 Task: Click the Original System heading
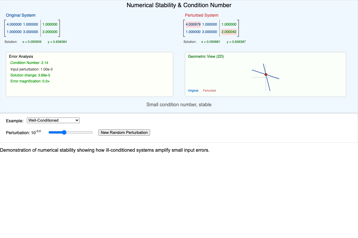pyautogui.click(x=21, y=15)
